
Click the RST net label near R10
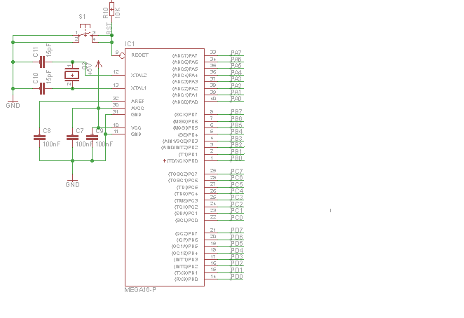pos(109,29)
